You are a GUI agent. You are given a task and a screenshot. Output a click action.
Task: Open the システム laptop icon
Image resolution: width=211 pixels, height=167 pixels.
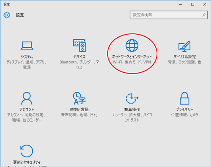point(27,46)
